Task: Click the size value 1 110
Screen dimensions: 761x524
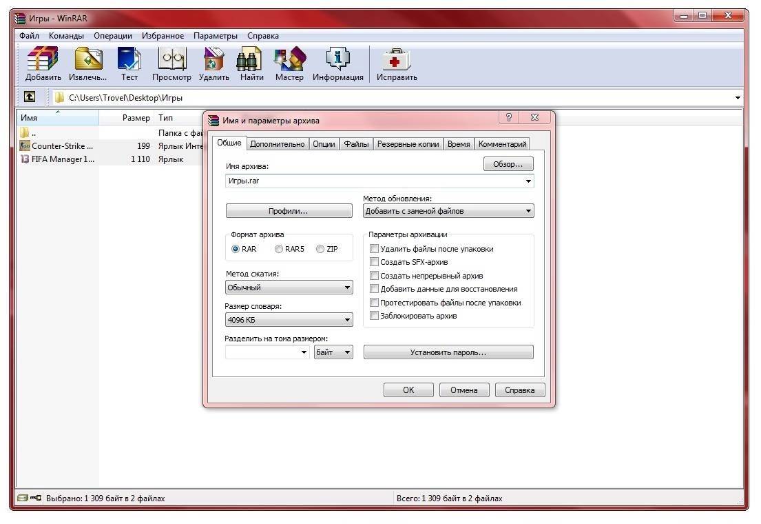Action: click(140, 159)
